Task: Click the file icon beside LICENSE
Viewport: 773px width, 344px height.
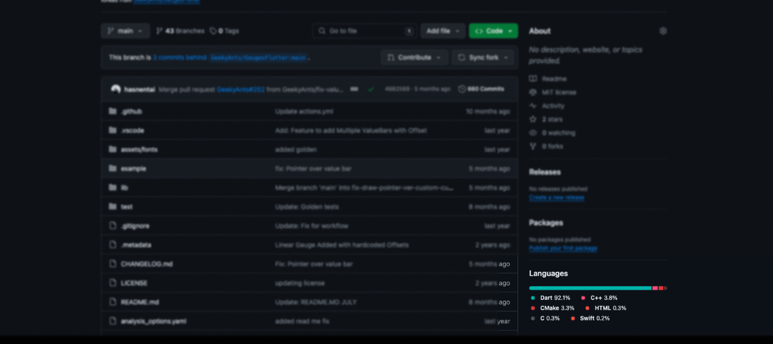Action: (x=112, y=283)
